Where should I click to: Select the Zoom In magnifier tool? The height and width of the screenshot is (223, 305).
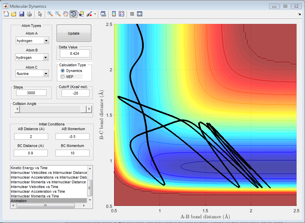point(50,14)
